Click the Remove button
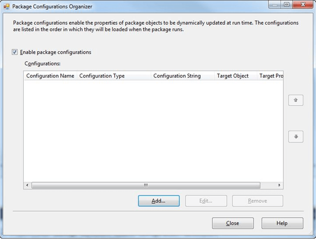This screenshot has width=316, height=239. point(257,201)
